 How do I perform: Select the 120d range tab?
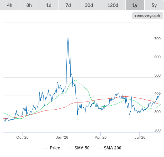113,5
